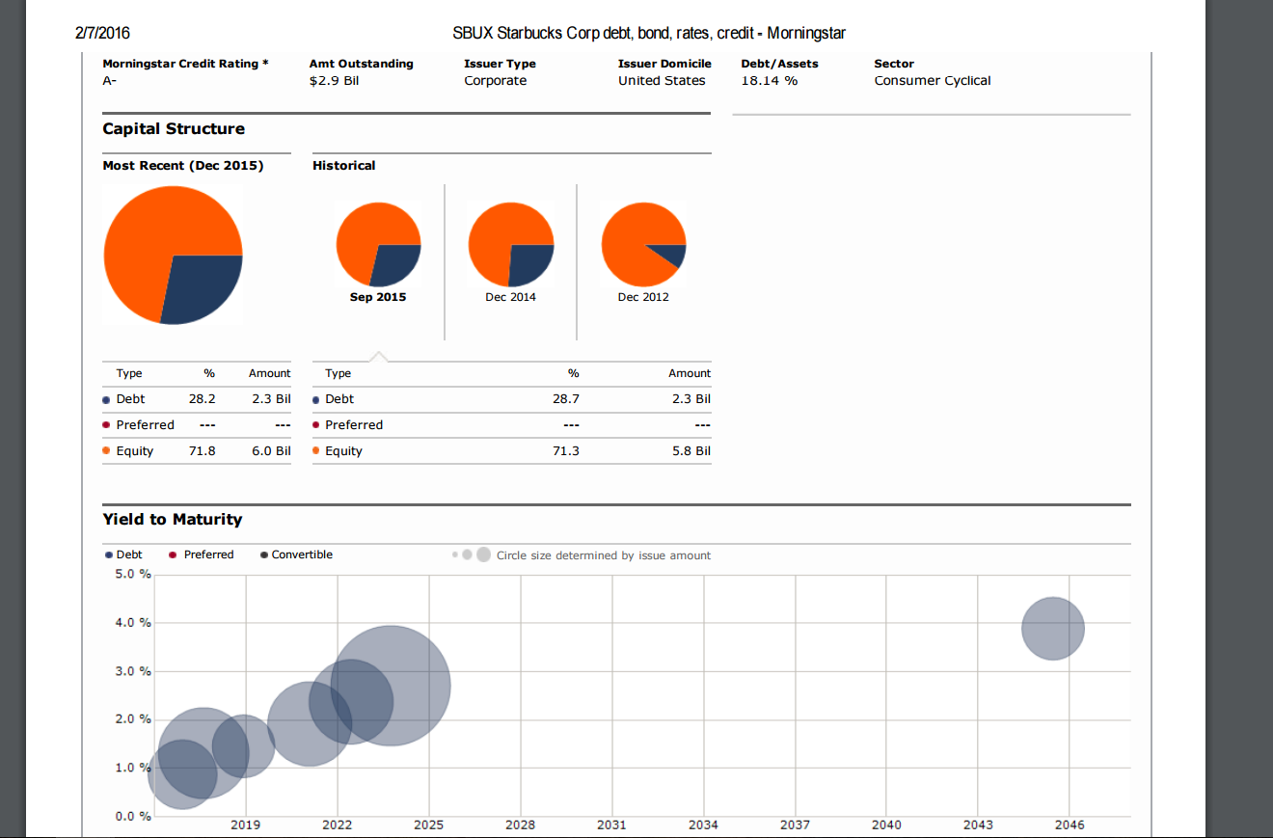Click the A- Morningstar credit rating value
The image size is (1273, 838).
click(109, 81)
